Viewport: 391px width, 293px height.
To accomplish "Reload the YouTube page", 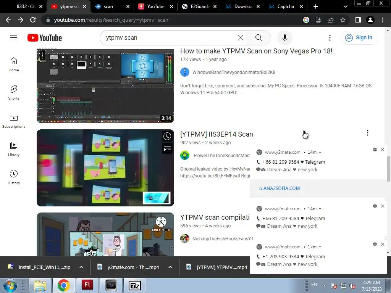I will (x=33, y=20).
